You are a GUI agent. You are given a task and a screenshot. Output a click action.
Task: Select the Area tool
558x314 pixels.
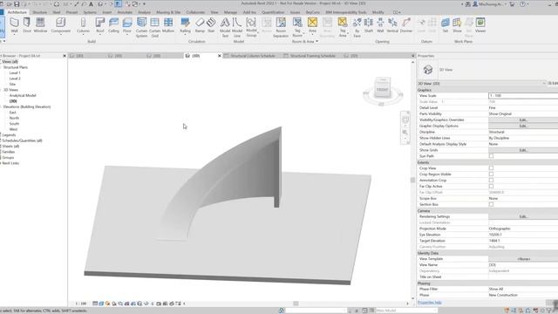(x=312, y=25)
